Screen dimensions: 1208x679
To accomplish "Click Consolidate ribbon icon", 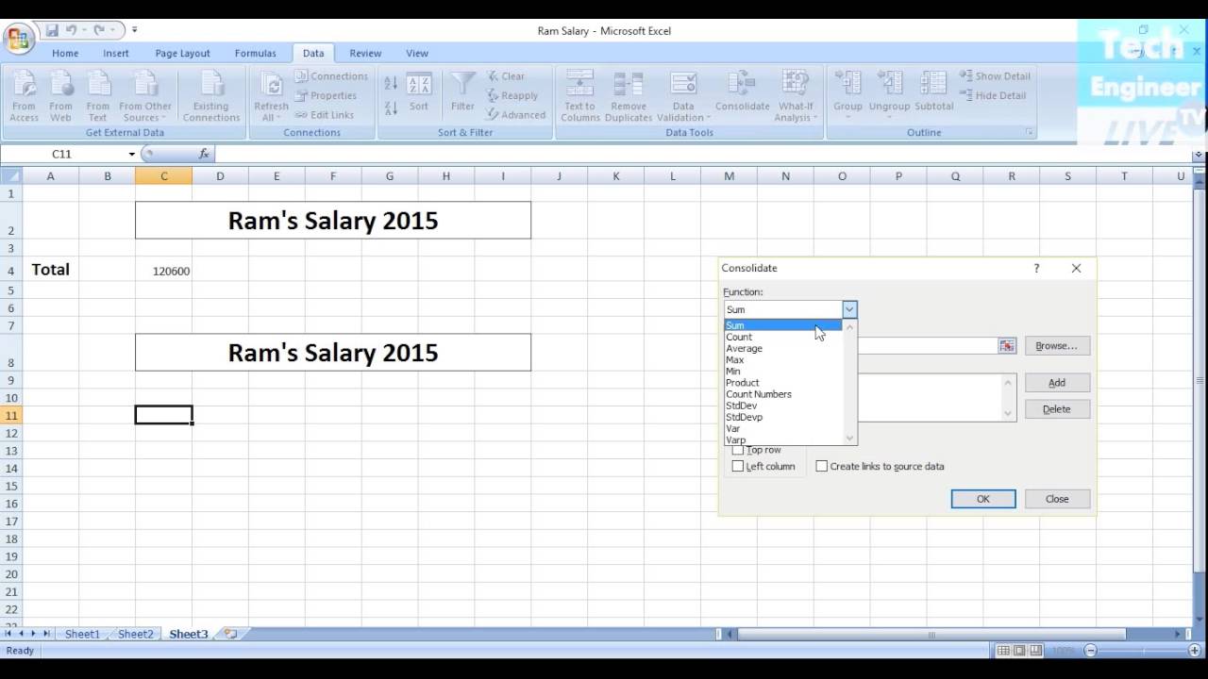I will 743,92.
